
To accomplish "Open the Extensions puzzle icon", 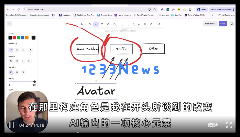I will tap(190, 10).
